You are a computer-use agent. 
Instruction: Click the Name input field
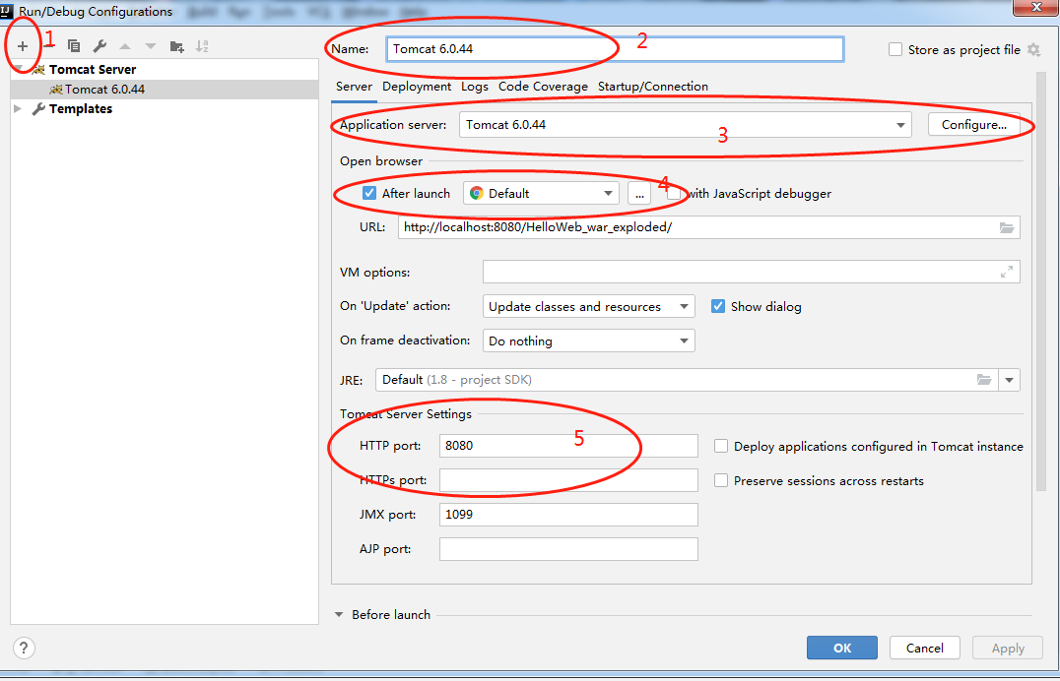click(615, 49)
